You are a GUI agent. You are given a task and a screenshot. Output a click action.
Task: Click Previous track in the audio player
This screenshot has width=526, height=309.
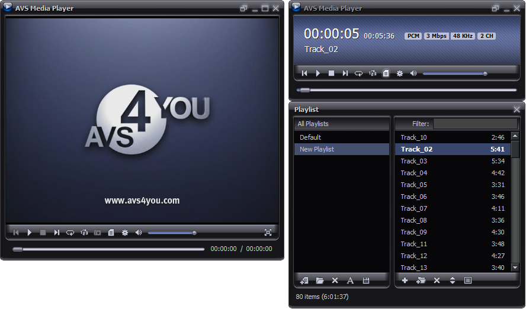click(304, 73)
